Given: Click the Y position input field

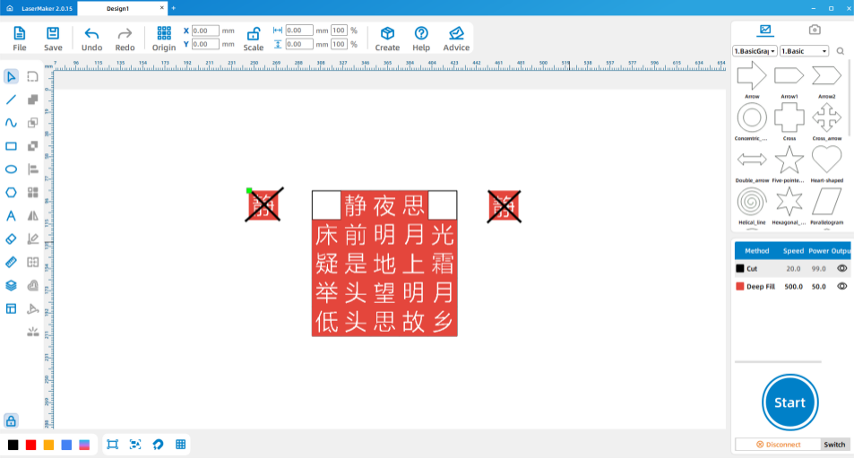Looking at the screenshot, I should pos(205,44).
